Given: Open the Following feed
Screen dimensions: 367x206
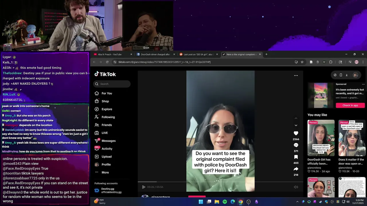Looking at the screenshot, I should click(105, 117).
